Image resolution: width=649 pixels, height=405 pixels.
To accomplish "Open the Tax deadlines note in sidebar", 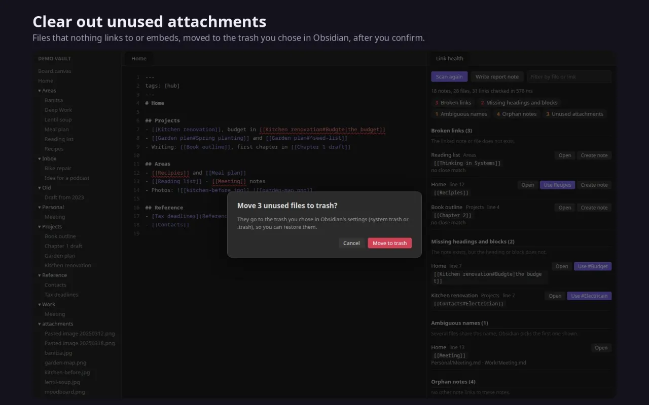I will click(61, 295).
